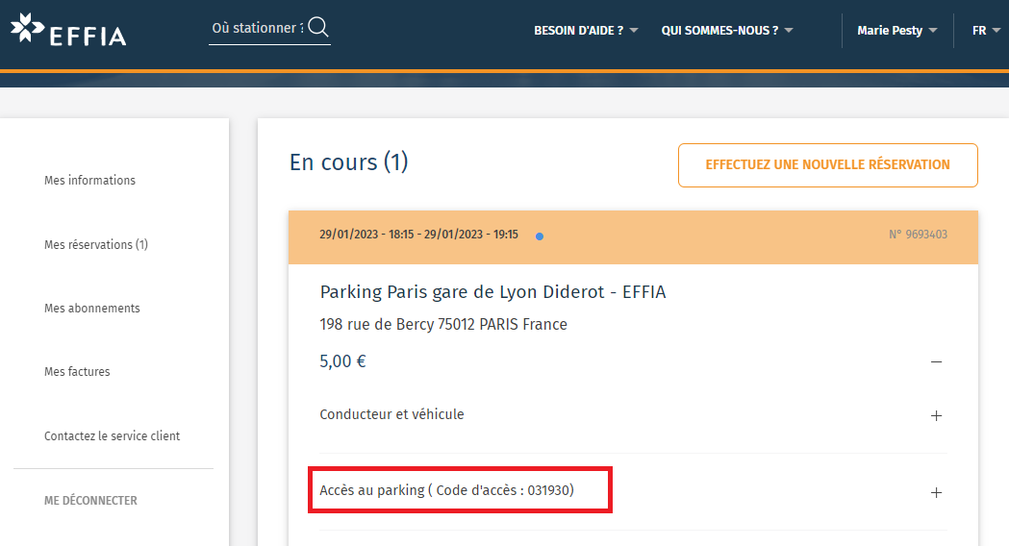Click Contactez le service client
Viewport: 1009px width, 546px height.
[112, 436]
